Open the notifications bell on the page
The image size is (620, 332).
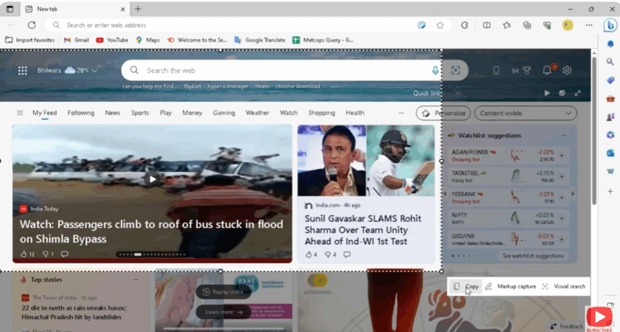point(547,70)
